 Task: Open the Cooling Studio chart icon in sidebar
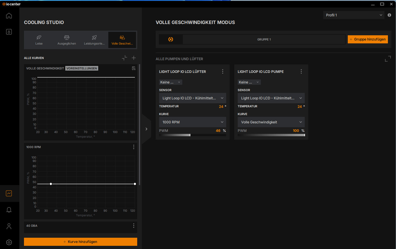[x=9, y=193]
